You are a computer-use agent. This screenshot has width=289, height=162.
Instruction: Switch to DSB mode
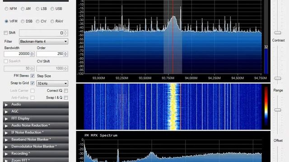[x=23, y=21]
